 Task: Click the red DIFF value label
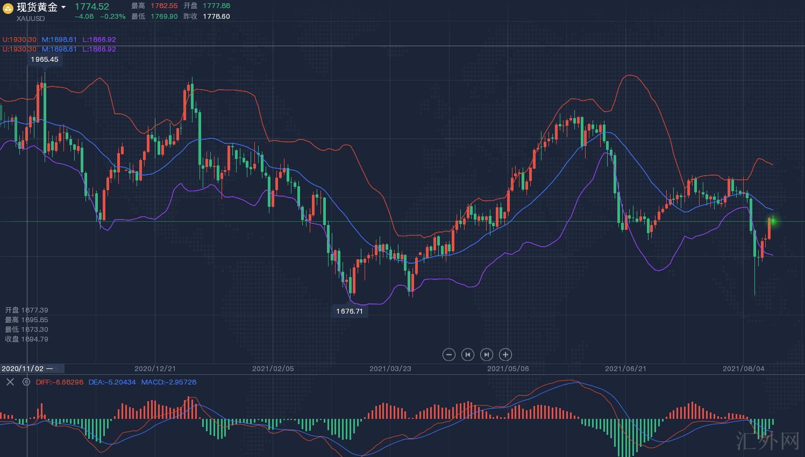click(x=60, y=382)
